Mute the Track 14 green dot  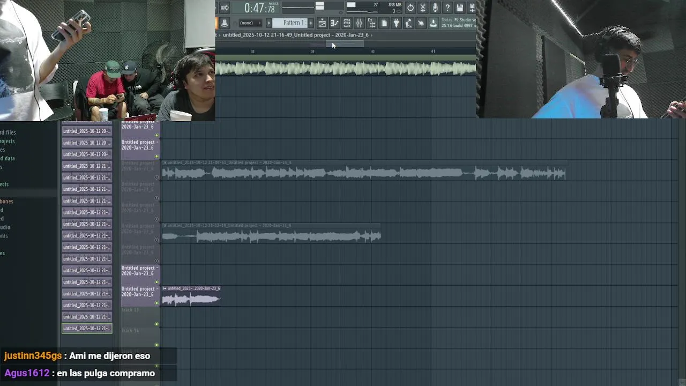coord(156,345)
